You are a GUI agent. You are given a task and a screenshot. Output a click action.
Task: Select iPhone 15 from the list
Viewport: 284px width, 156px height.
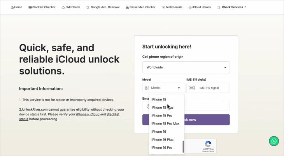159,99
